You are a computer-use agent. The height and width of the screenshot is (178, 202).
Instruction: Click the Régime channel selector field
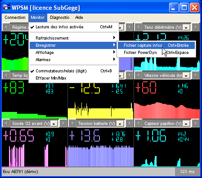click(x=19, y=27)
